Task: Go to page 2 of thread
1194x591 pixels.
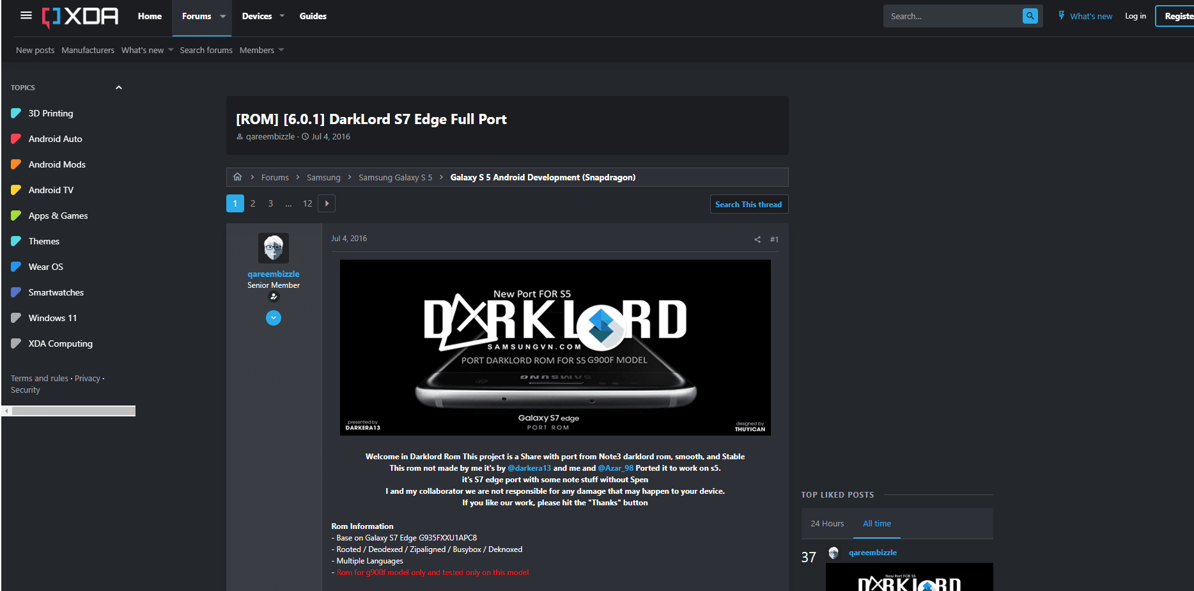Action: 253,203
